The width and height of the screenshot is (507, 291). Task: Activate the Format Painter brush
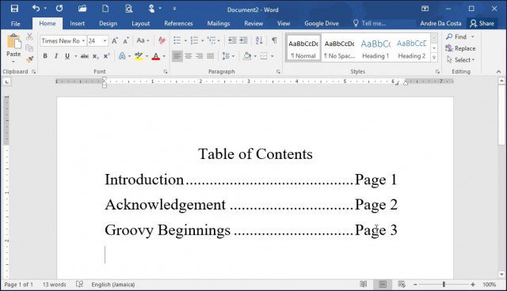tap(29, 59)
